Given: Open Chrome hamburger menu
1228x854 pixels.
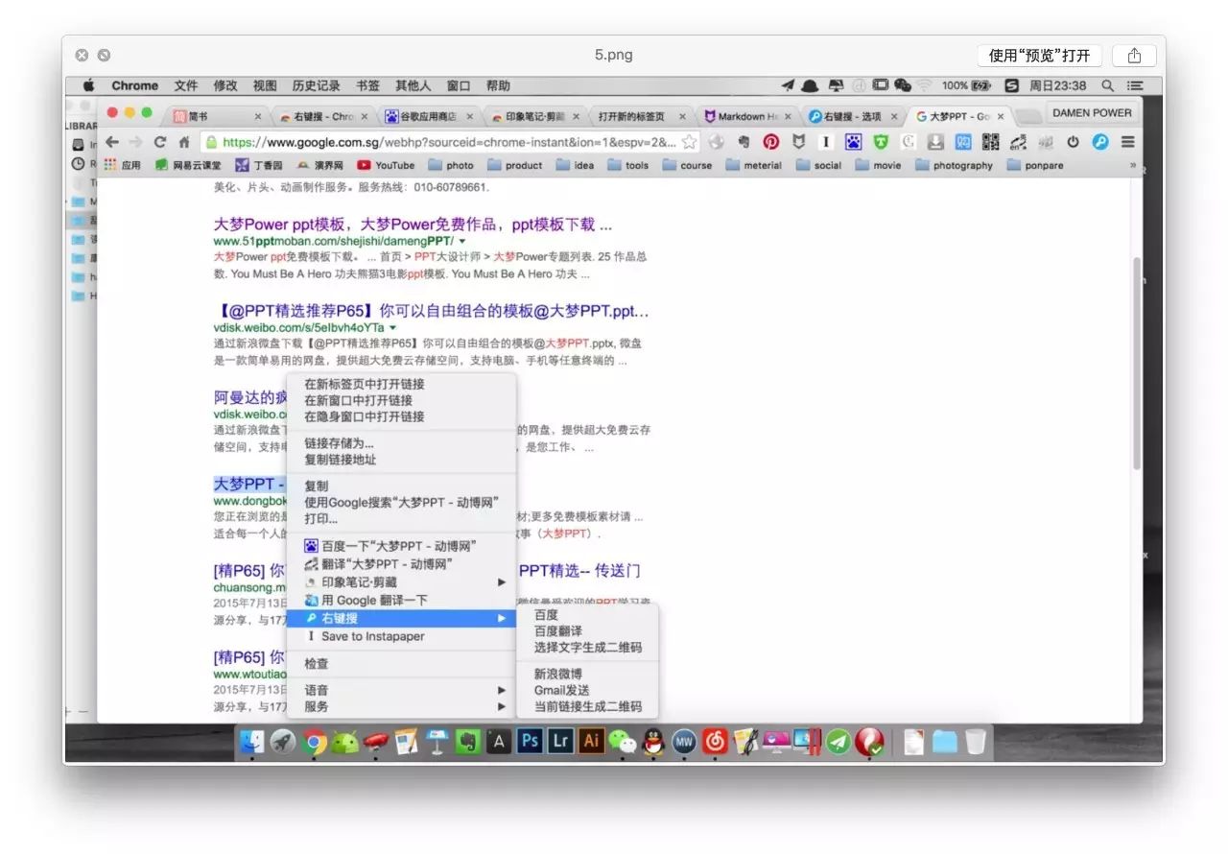Looking at the screenshot, I should (1128, 141).
